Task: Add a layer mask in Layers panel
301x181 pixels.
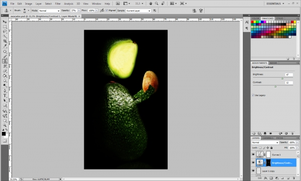Action: pos(271,178)
